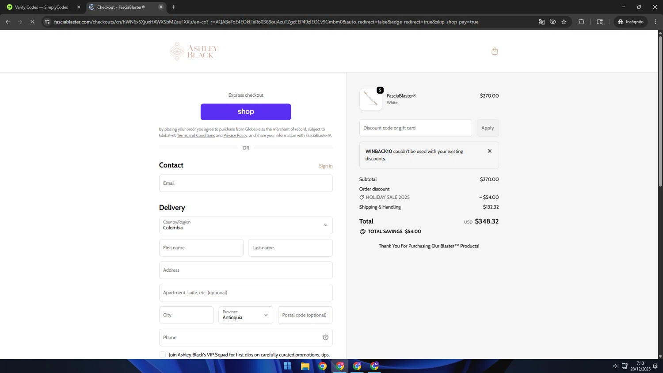The width and height of the screenshot is (663, 373).
Task: Go back to previous page
Action: 8,22
